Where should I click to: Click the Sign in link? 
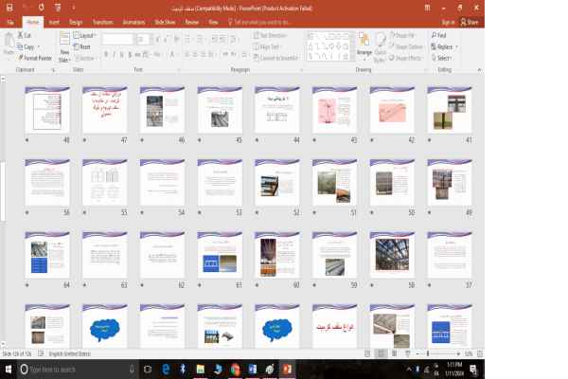(x=448, y=20)
